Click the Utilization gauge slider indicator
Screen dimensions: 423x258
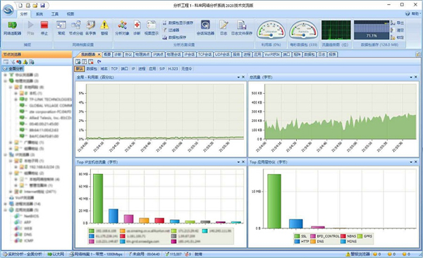click(x=271, y=35)
